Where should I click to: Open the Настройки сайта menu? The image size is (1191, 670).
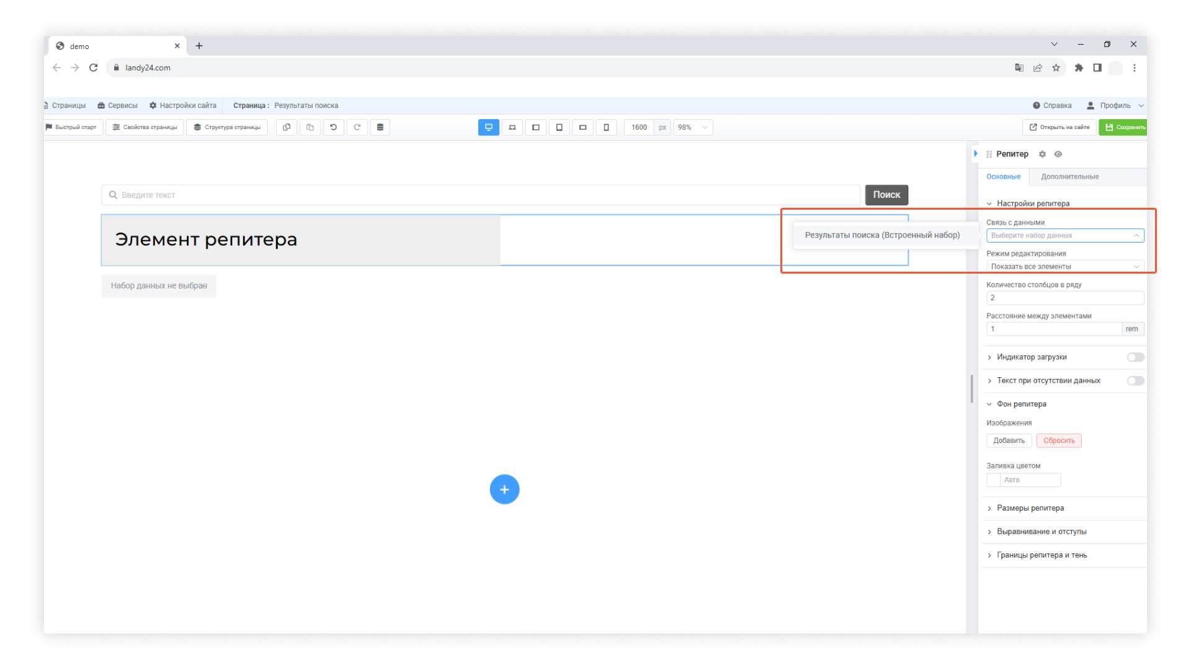pos(183,105)
